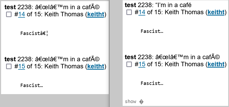Click the show link below the messages
This screenshot has width=229, height=107.
(130, 102)
